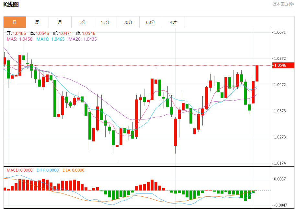The width and height of the screenshot is (297, 209).
Task: Open the 5分 timeframe tab
Action: [x=83, y=22]
